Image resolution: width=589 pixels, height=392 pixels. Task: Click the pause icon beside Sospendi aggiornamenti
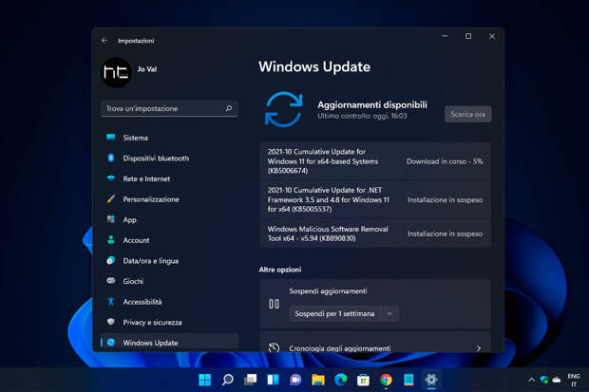point(274,304)
